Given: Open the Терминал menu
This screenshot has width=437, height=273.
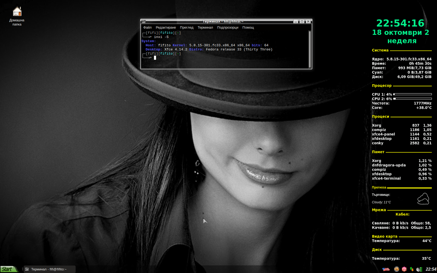Looking at the screenshot, I should click(x=205, y=27).
